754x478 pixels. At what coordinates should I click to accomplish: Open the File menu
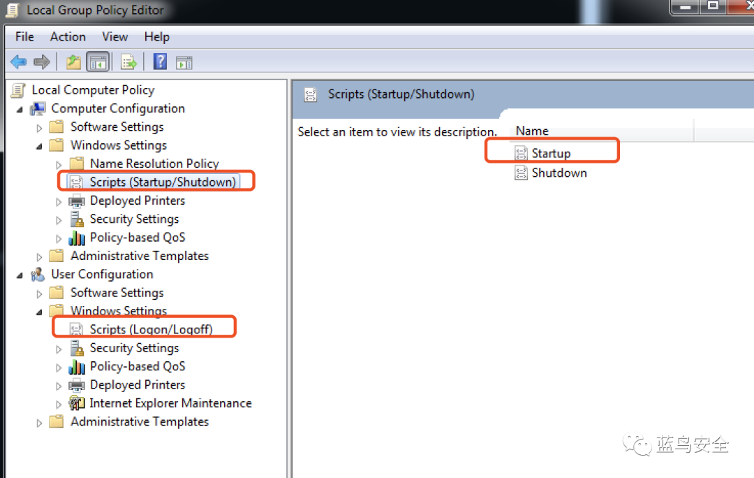[x=24, y=36]
